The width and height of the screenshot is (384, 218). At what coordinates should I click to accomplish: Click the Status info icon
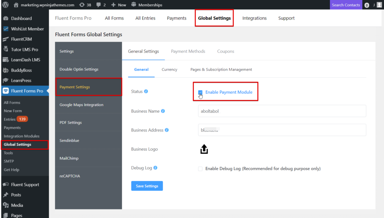click(146, 91)
